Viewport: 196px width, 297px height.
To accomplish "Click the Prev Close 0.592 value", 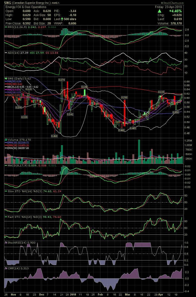I will click(27, 23).
